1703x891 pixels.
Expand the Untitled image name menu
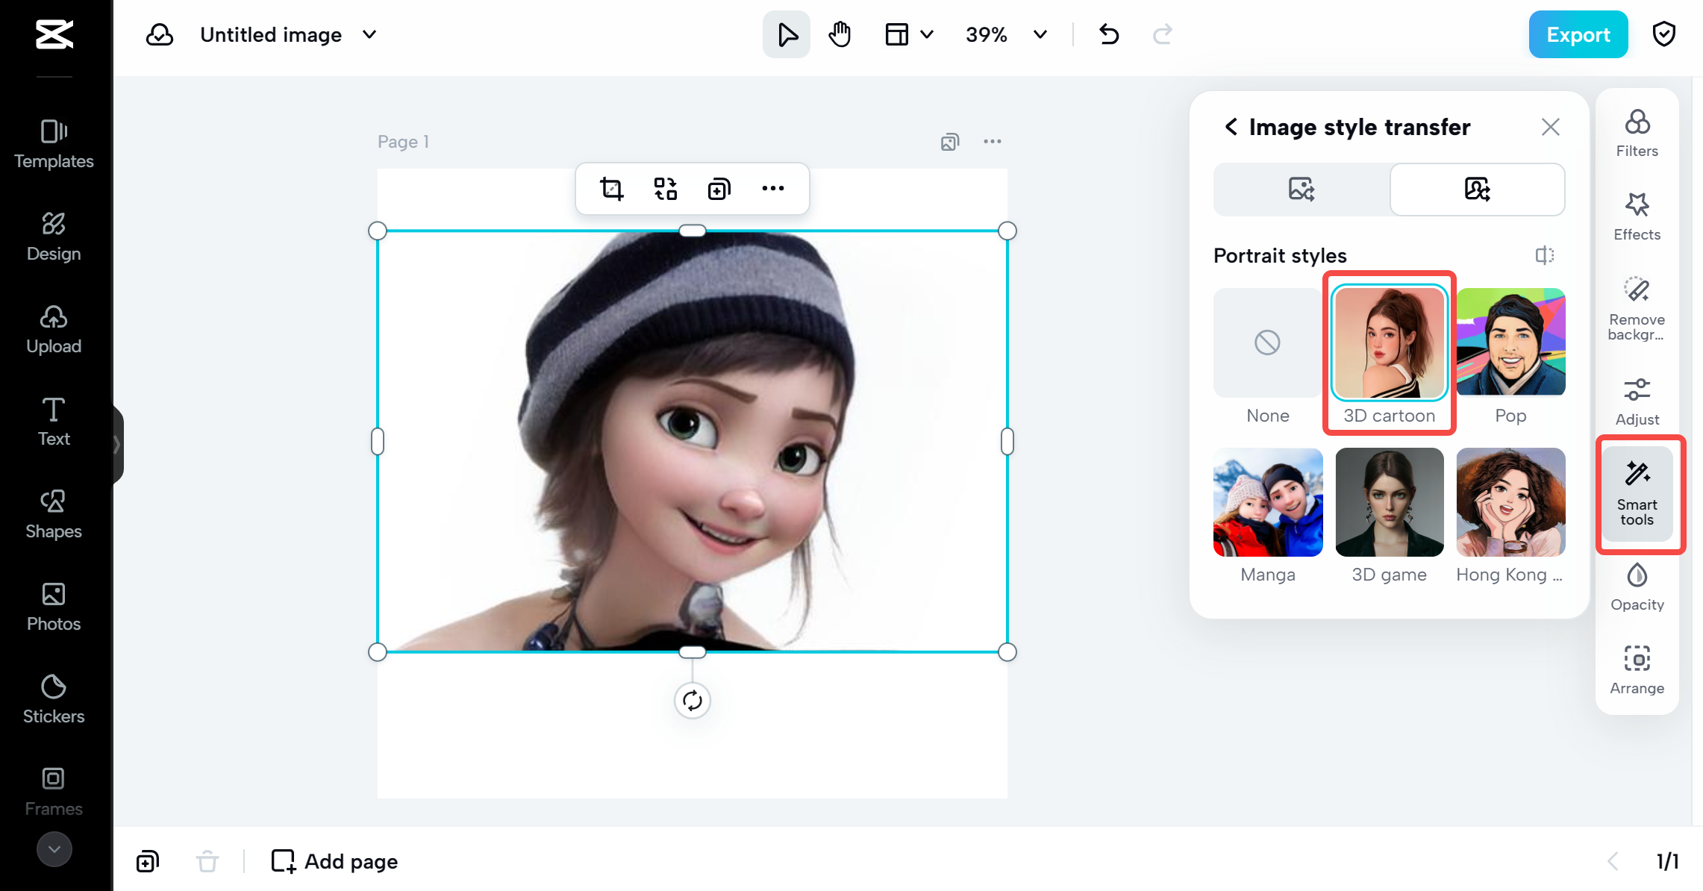[x=369, y=34]
